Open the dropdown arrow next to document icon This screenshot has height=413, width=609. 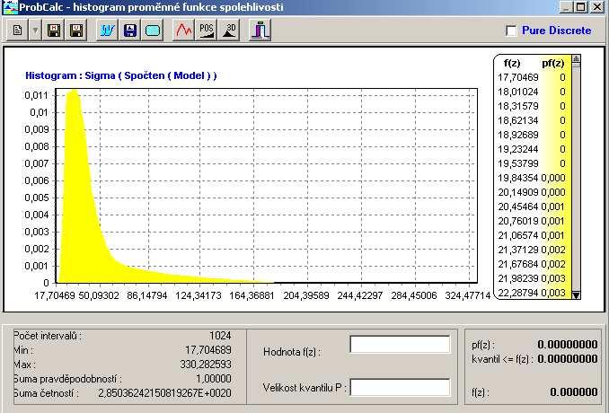(x=35, y=31)
